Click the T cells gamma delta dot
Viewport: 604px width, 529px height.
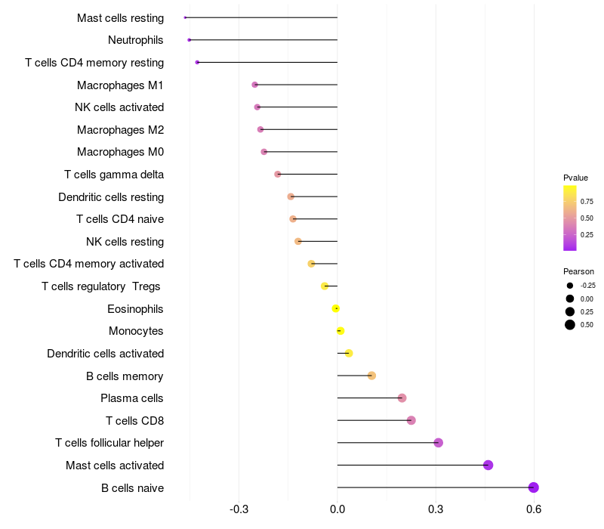point(278,175)
